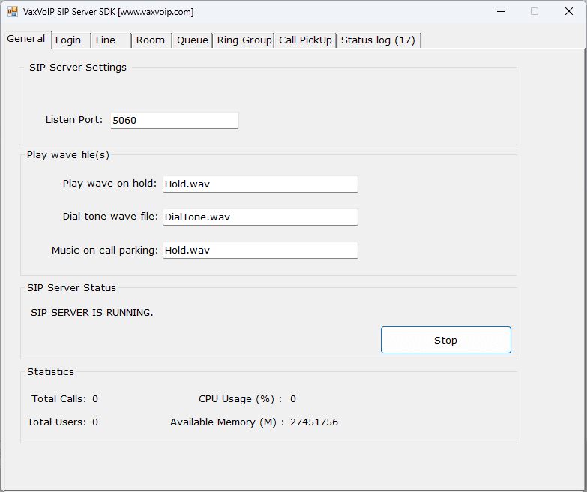Click the Total Users: 0 statistic
Screen dimensions: 587x492
[62, 421]
